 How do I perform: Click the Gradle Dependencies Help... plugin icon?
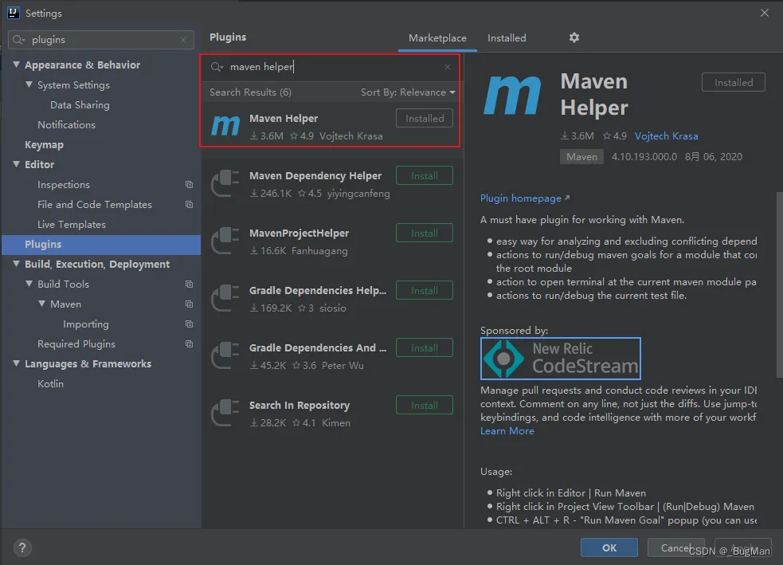tap(225, 299)
